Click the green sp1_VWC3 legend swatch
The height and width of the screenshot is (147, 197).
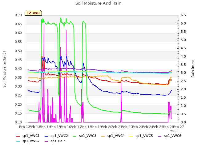pos(75,136)
